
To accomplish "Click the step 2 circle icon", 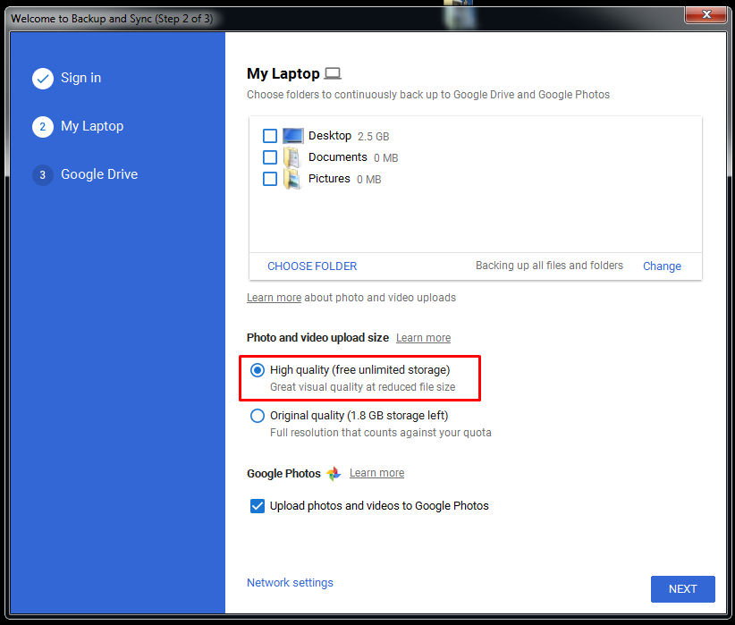I will [x=43, y=127].
